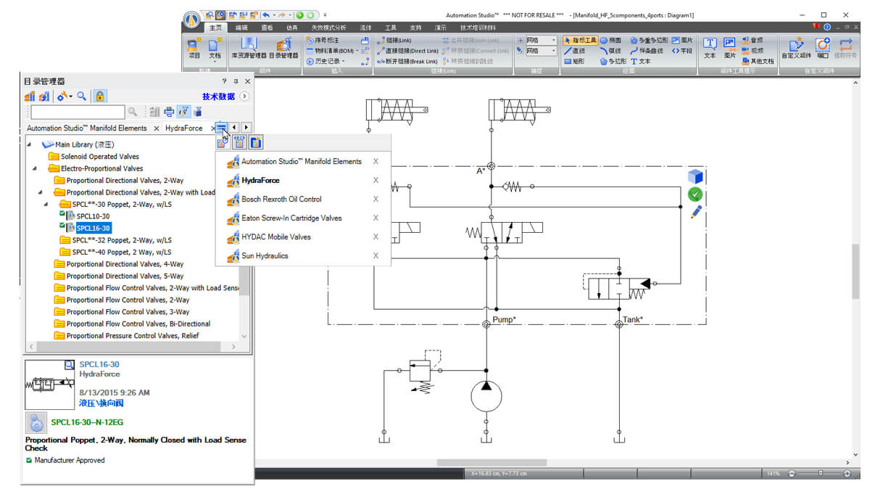Click the 音频 audio item
This screenshot has height=489, width=870.
[x=752, y=41]
